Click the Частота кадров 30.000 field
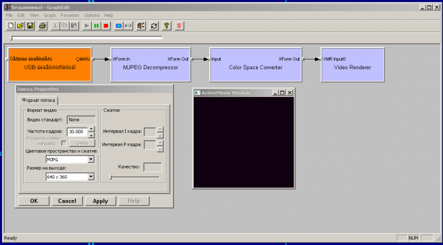443x245 pixels. tap(78, 132)
